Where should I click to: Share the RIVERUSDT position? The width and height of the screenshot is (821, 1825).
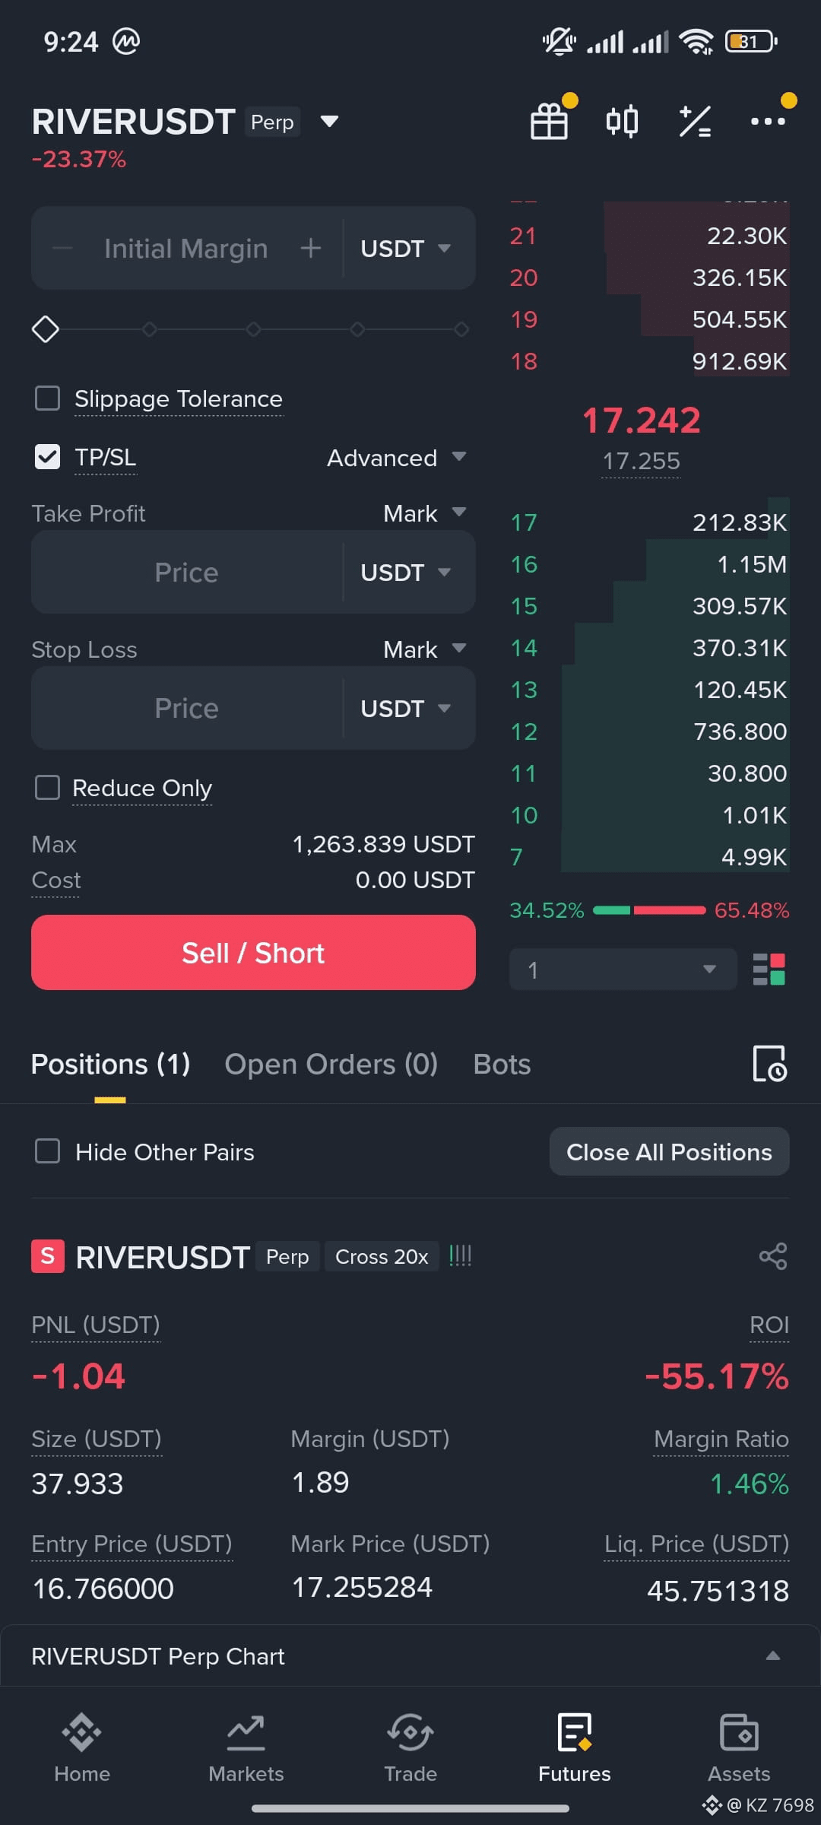(773, 1256)
